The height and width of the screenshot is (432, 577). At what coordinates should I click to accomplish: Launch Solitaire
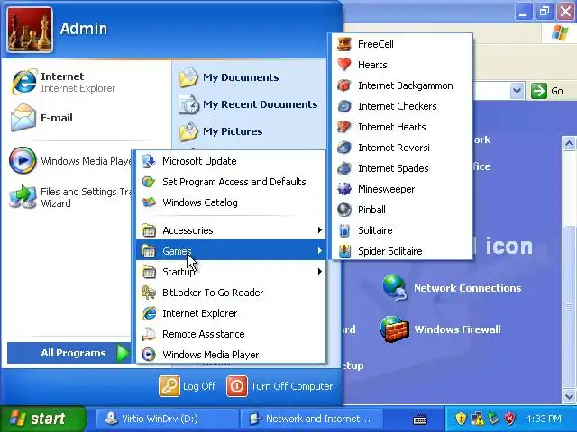click(402, 230)
